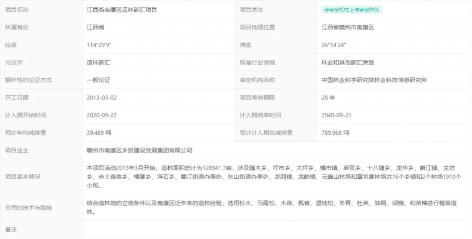Click crediting period end date 2040-09-21
The image size is (472, 239).
337,115
